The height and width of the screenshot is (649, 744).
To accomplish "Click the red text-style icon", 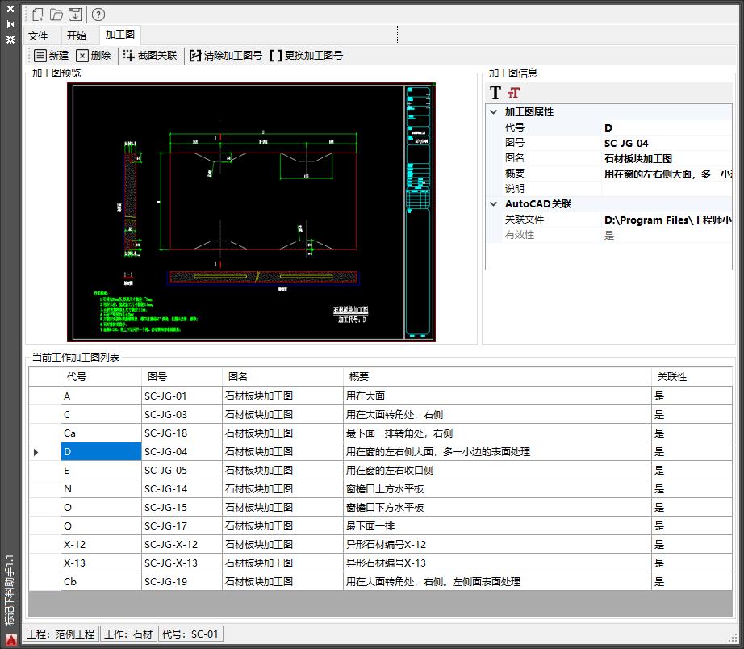I will click(x=514, y=93).
